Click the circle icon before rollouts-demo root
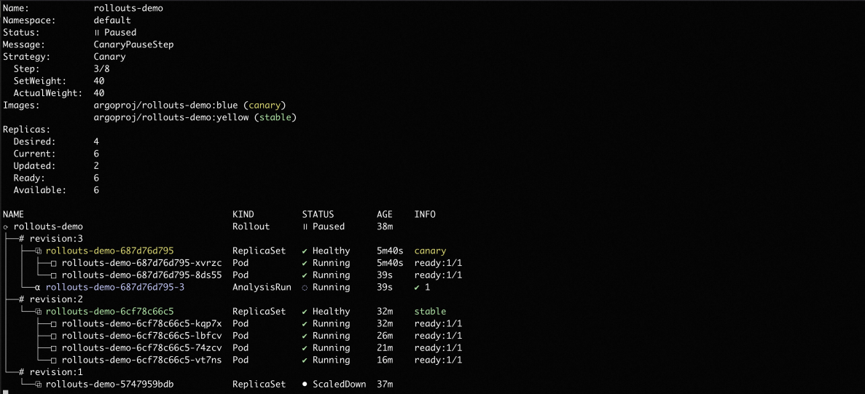 tap(6, 226)
